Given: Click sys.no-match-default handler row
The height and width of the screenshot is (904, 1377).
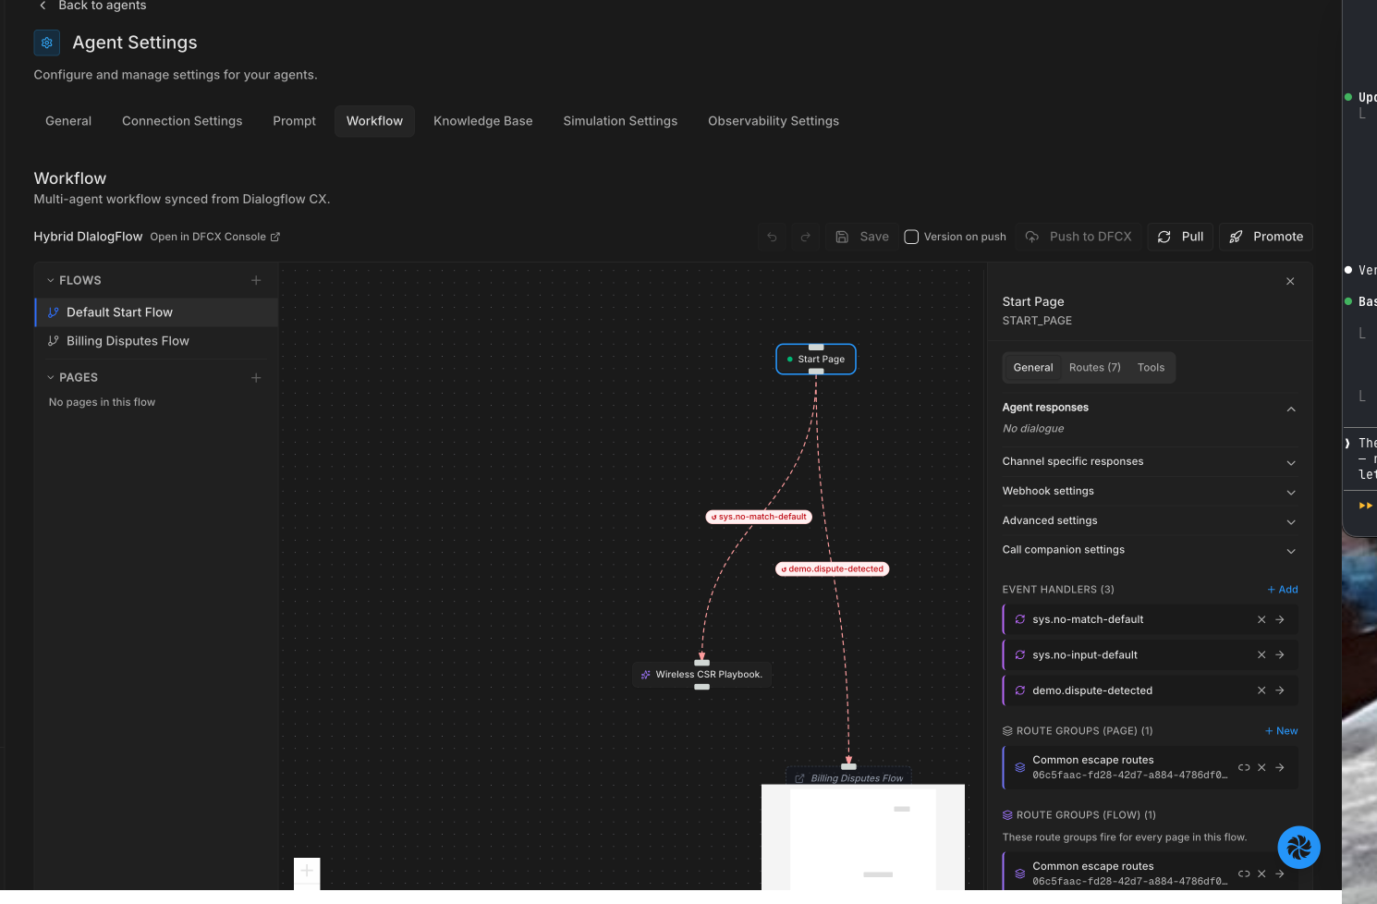Looking at the screenshot, I should 1151,619.
